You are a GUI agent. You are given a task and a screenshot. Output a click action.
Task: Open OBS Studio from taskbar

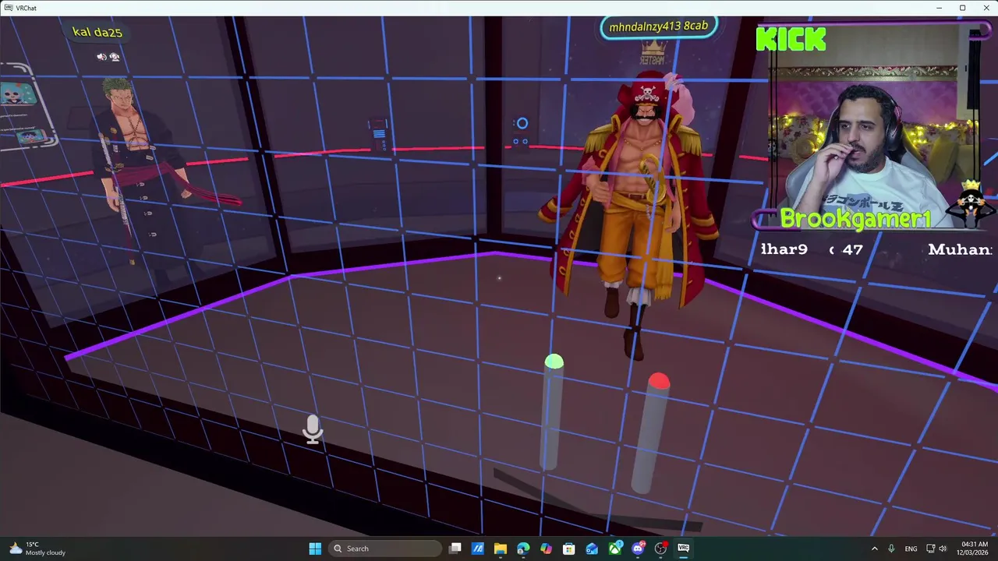[x=660, y=549]
